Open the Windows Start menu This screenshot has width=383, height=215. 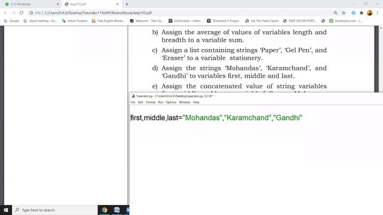(6, 210)
